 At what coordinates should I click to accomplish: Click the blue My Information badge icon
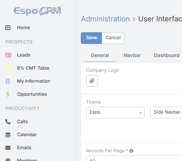tap(8, 81)
